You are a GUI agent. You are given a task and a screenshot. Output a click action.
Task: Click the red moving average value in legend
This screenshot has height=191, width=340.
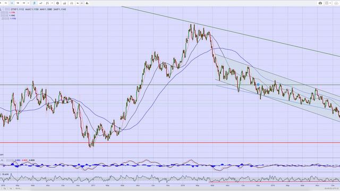pos(12,13)
